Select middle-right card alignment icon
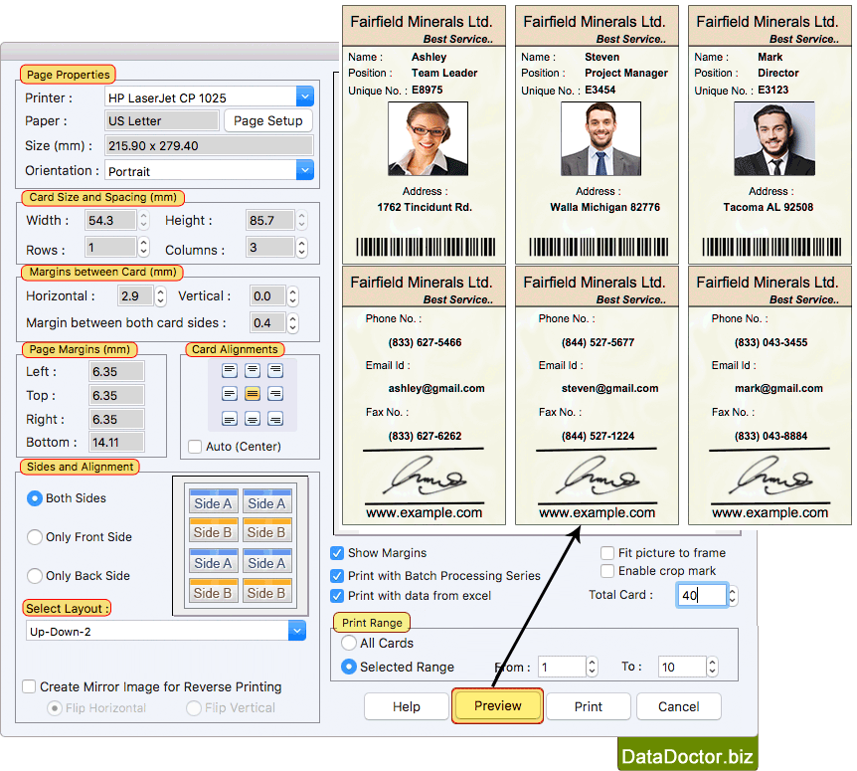 coord(275,394)
